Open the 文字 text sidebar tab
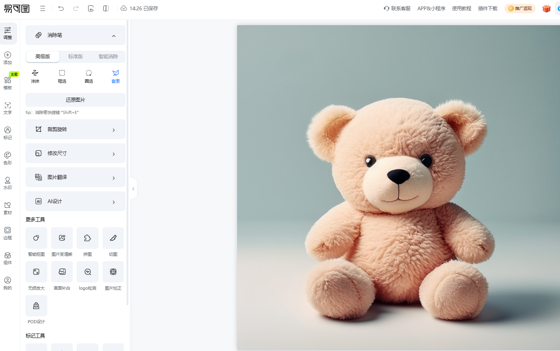 (8, 108)
